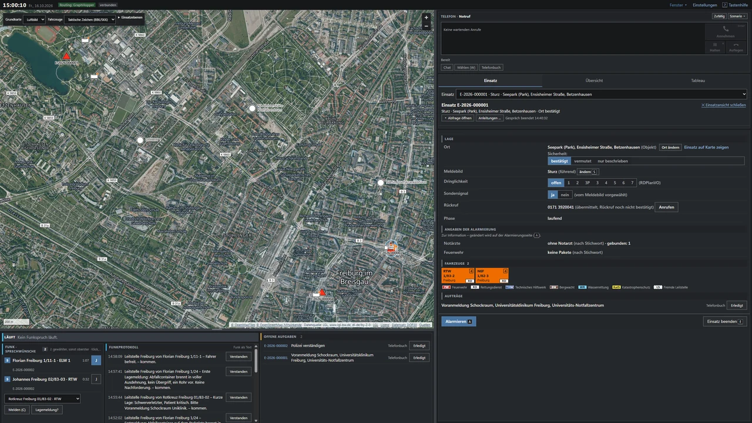Click the Alarmieren button
This screenshot has height=423, width=752.
tap(459, 321)
